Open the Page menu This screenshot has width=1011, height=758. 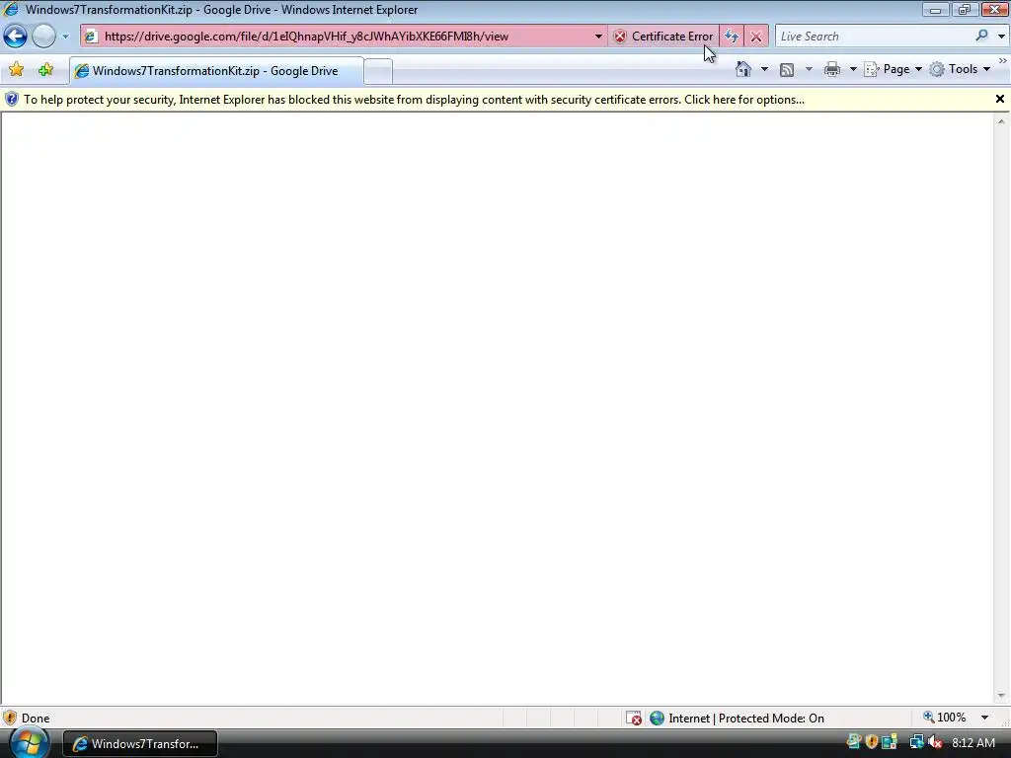[893, 69]
